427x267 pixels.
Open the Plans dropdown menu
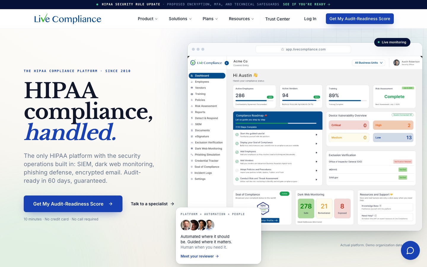click(210, 19)
